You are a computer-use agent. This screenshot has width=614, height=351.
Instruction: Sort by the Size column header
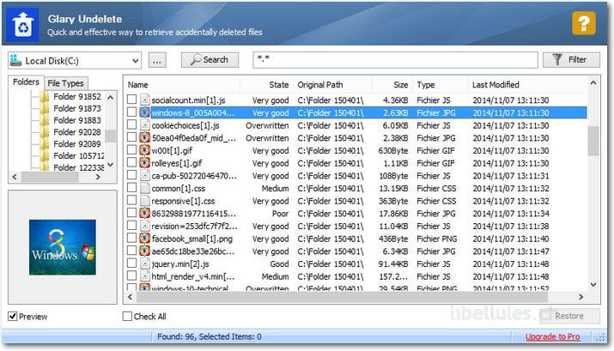392,84
